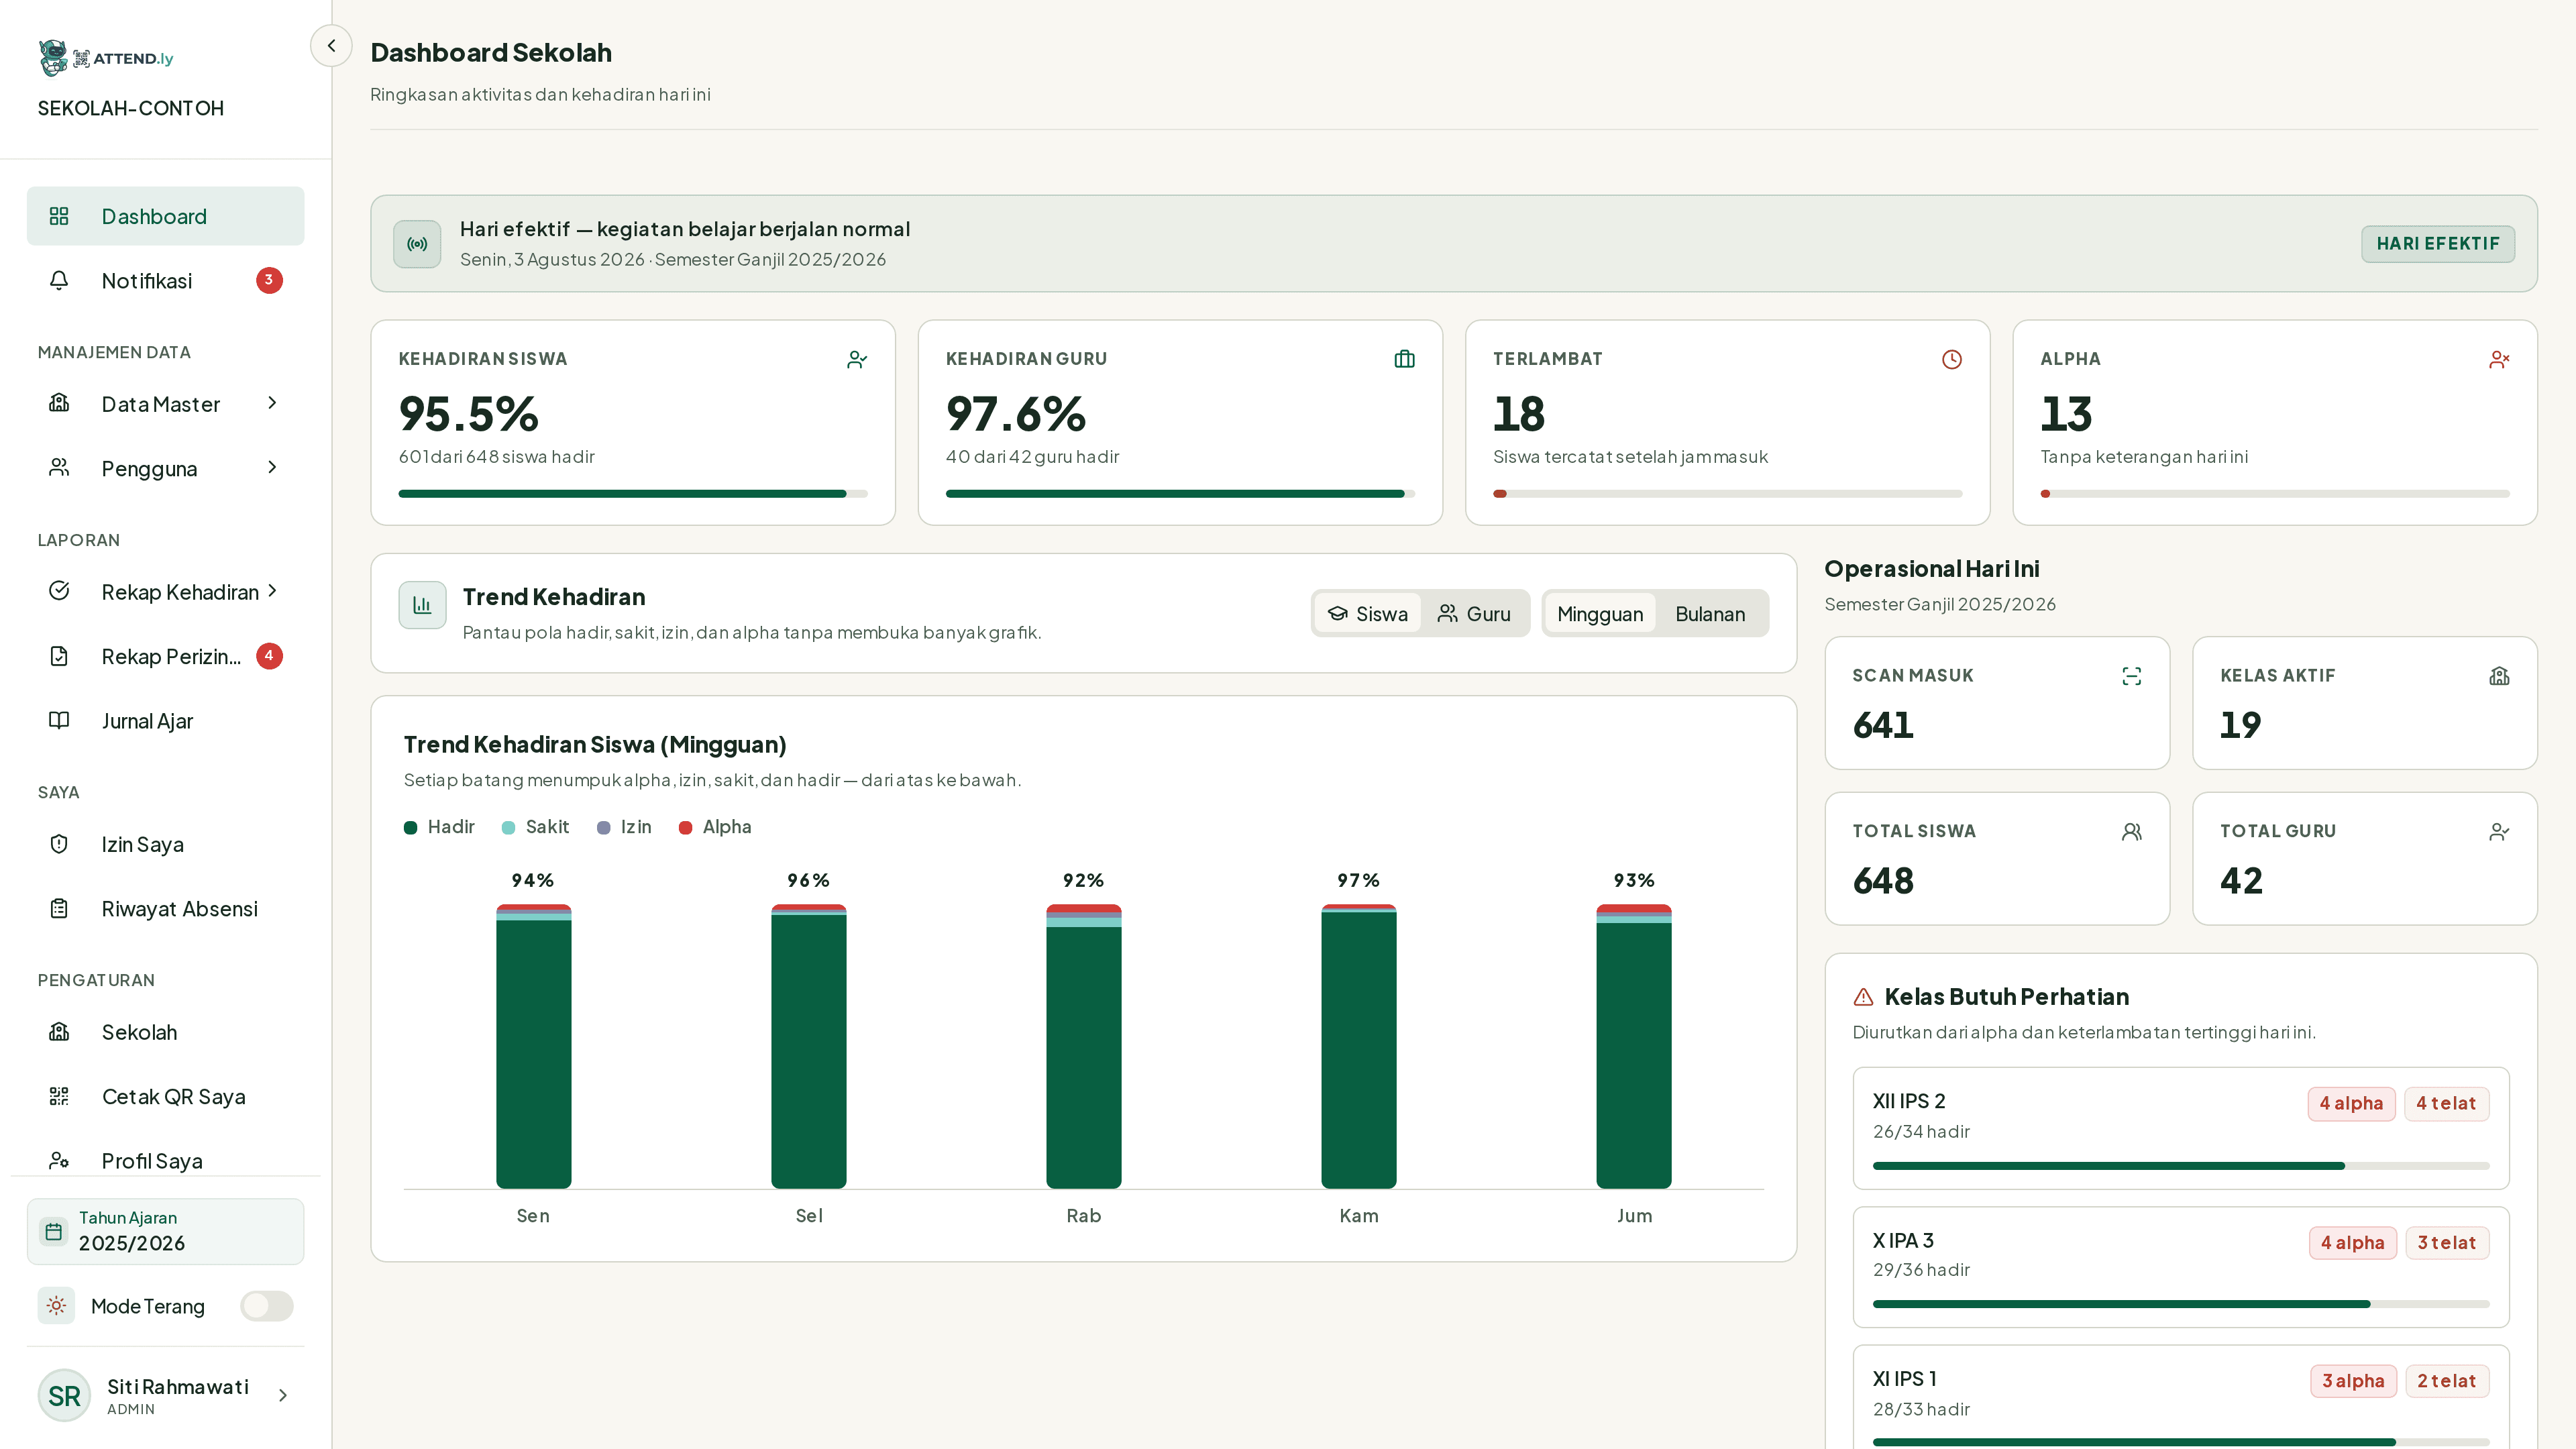Switch trend view to Guru

point(1474,614)
